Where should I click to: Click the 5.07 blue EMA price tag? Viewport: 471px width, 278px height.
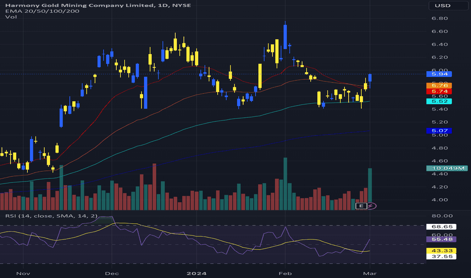click(x=439, y=131)
